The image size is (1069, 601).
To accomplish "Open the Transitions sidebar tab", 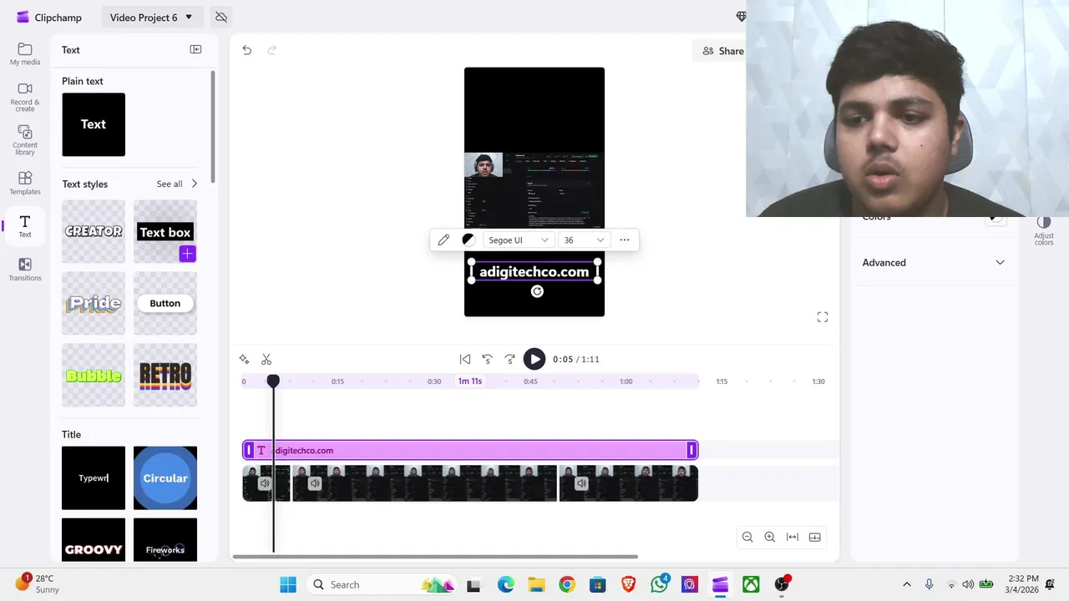I will (x=25, y=269).
